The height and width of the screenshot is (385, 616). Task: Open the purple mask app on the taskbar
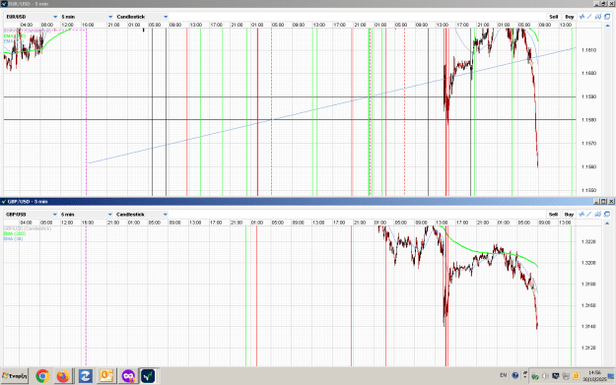pyautogui.click(x=128, y=376)
